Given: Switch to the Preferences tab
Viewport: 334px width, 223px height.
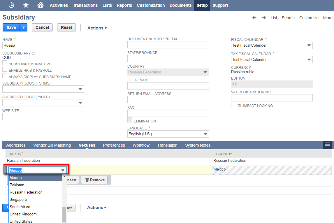Looking at the screenshot, I should tap(114, 145).
